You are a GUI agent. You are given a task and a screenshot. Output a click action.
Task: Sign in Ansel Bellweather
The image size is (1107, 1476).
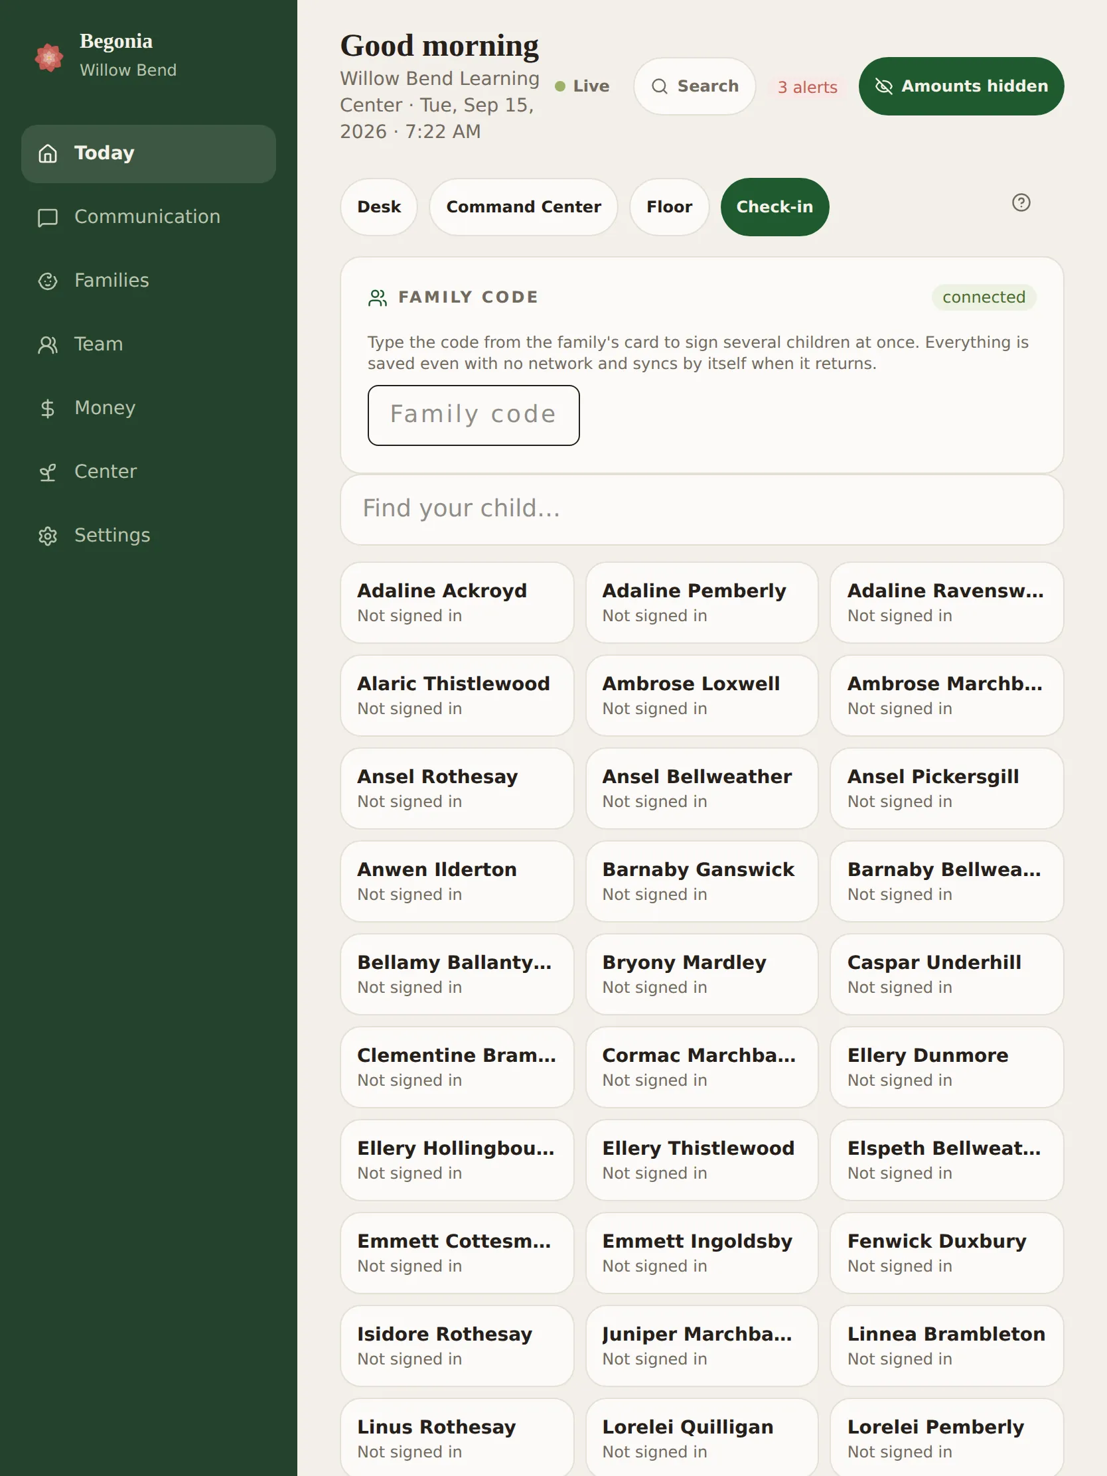(701, 788)
